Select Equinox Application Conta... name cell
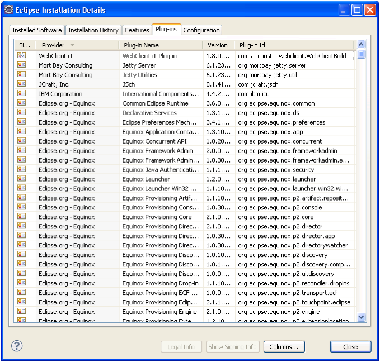The image size is (380, 362). (161, 132)
